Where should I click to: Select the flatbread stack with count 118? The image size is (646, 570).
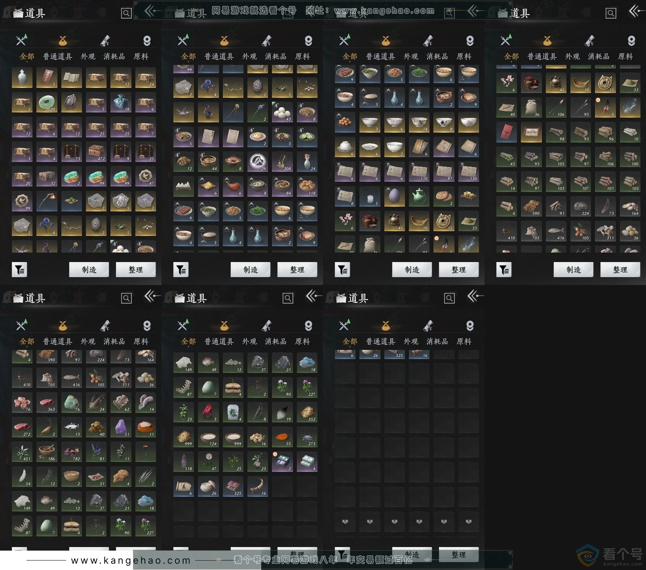coord(307,186)
